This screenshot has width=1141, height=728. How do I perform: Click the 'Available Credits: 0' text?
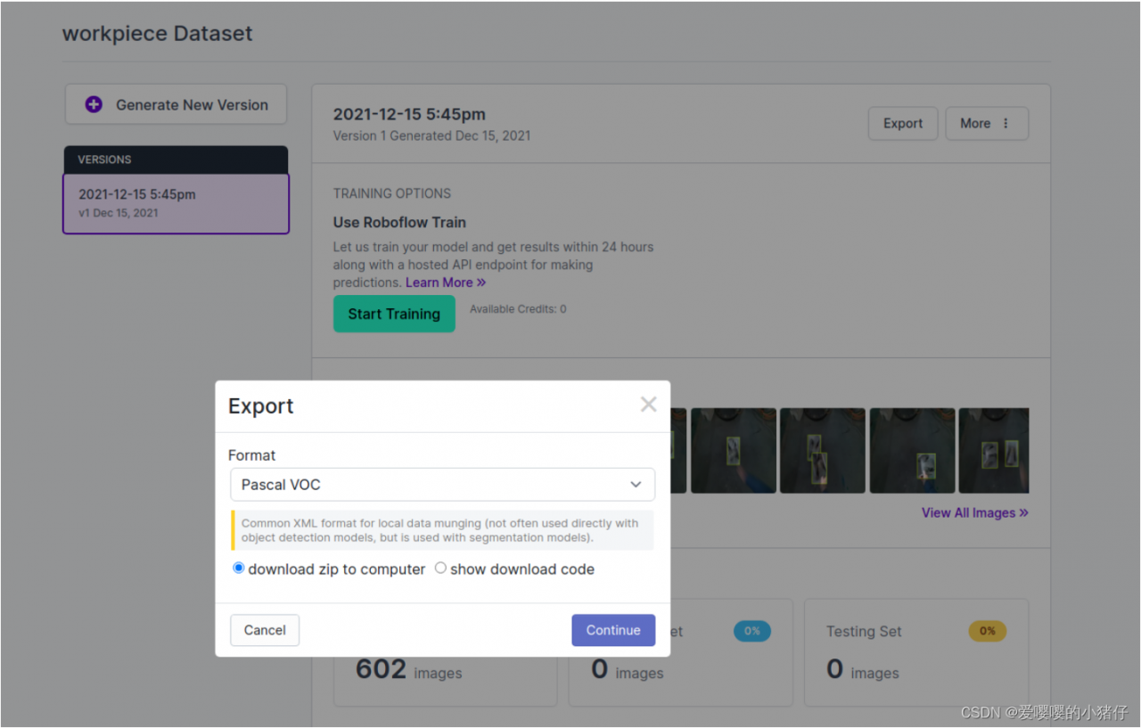coord(518,309)
